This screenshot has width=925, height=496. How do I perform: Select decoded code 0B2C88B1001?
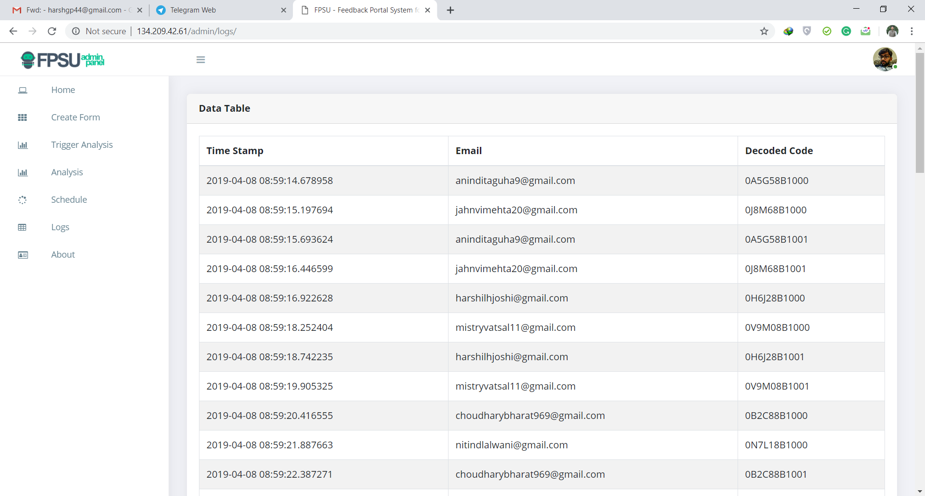point(776,474)
